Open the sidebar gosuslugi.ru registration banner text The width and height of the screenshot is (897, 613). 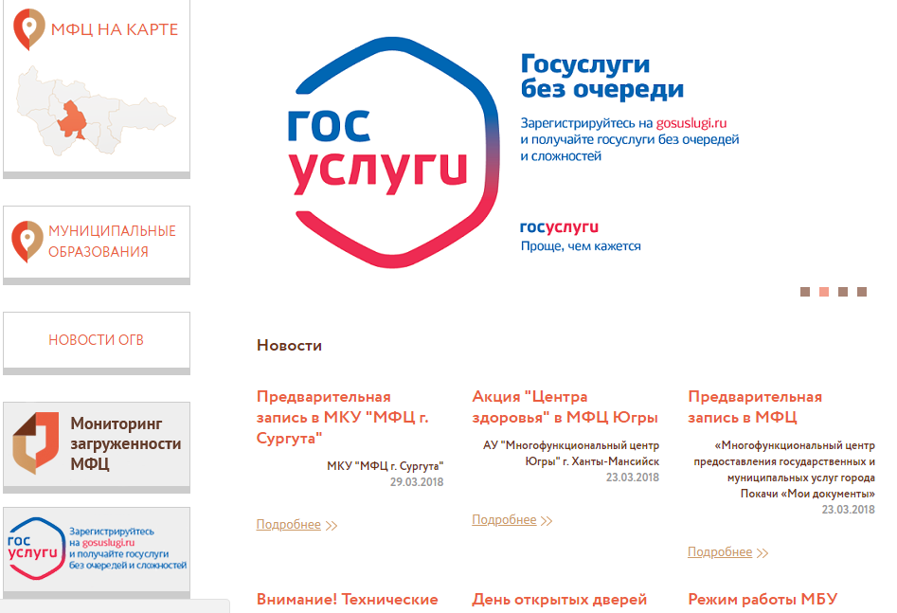pyautogui.click(x=128, y=549)
